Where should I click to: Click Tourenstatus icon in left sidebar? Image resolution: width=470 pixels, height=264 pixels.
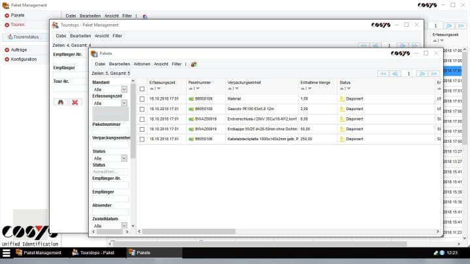(10, 37)
